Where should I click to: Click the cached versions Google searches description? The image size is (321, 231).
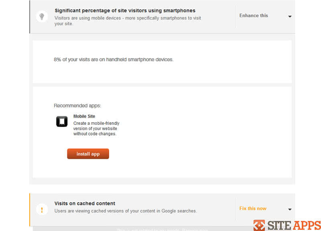[x=126, y=211]
